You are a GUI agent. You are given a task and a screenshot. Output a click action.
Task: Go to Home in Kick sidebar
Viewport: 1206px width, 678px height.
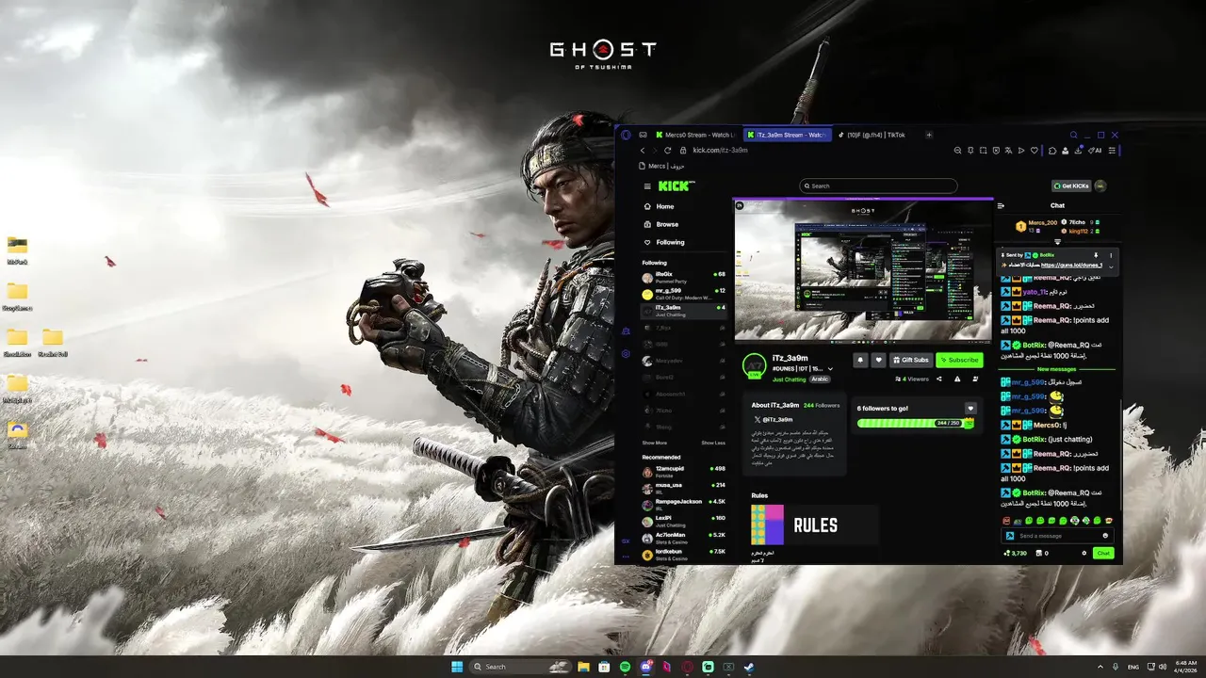pos(659,206)
